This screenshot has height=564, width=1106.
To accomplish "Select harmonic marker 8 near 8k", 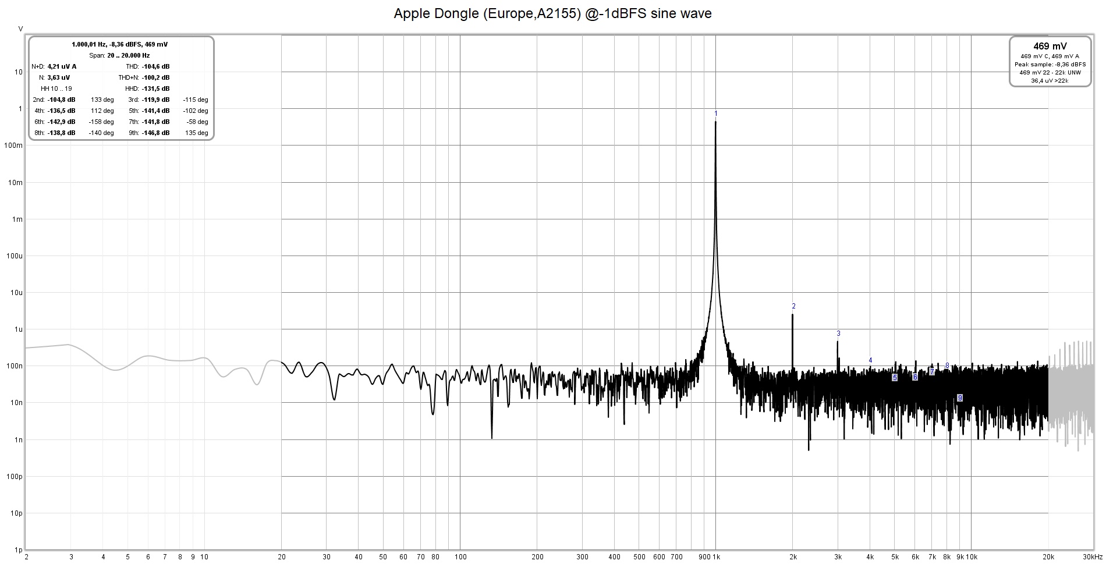I will click(x=947, y=366).
